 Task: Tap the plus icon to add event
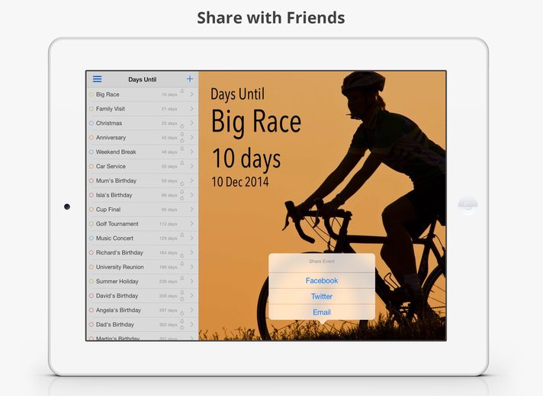pyautogui.click(x=190, y=79)
